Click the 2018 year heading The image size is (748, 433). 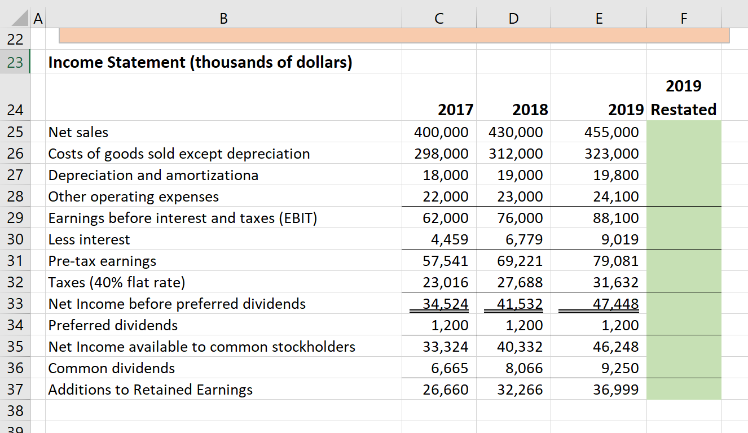[x=530, y=109]
